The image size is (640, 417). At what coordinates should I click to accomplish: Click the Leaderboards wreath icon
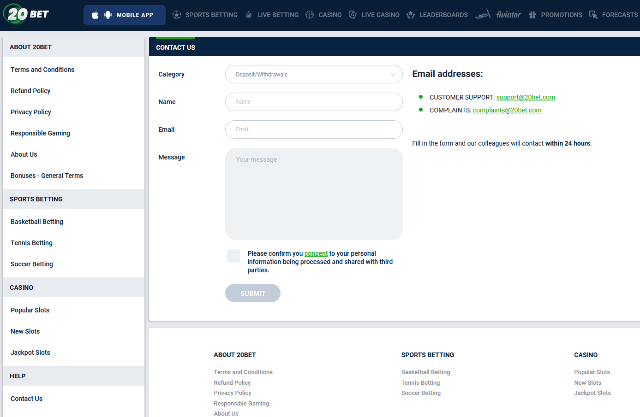coord(411,15)
